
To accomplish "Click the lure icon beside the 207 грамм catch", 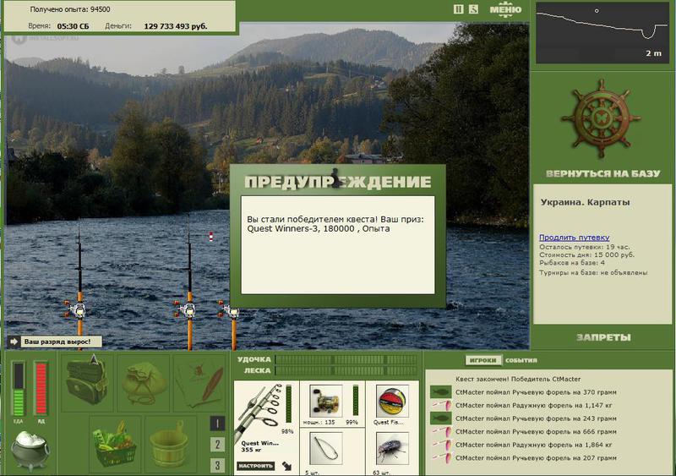I will point(440,458).
